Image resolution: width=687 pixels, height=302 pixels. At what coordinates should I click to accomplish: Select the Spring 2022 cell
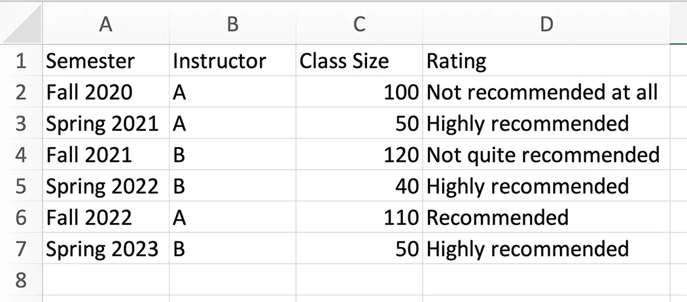click(x=102, y=186)
